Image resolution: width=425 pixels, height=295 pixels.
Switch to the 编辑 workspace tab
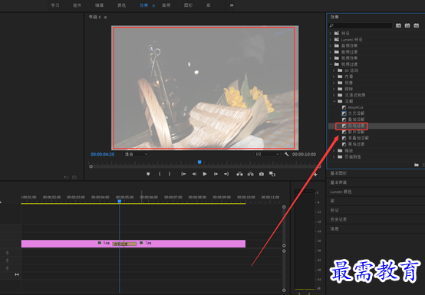coord(99,5)
